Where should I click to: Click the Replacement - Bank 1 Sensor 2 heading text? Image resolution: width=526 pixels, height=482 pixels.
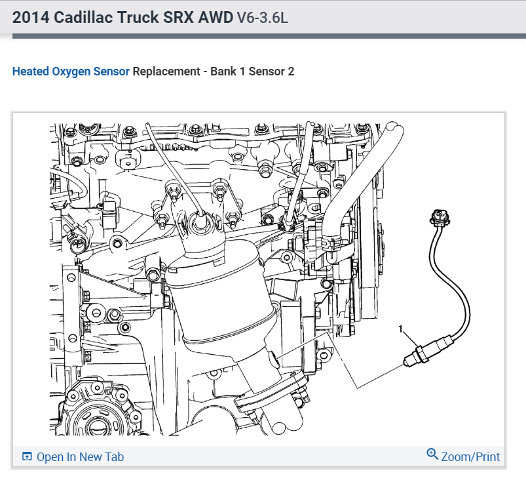coord(214,71)
